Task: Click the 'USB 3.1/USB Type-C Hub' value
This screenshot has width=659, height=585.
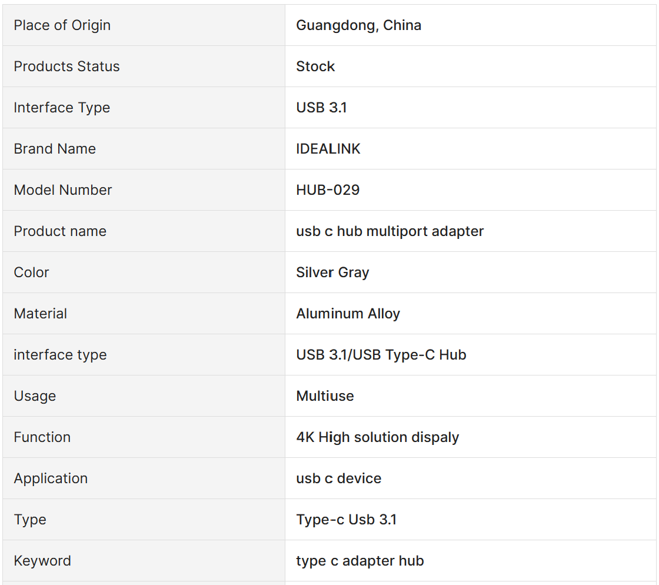Action: click(x=381, y=355)
